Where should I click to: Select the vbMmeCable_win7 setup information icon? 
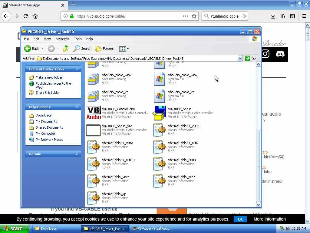[159, 181]
